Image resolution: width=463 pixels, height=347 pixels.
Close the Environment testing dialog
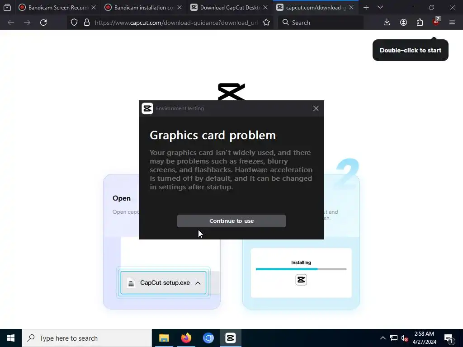click(x=316, y=108)
